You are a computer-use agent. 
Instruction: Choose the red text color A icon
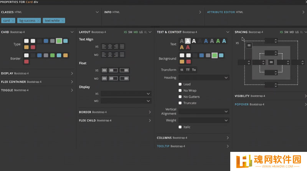pyautogui.click(x=188, y=47)
